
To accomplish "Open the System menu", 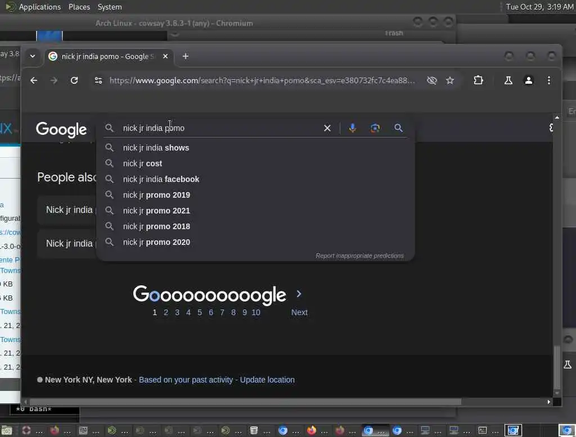I will (x=110, y=7).
